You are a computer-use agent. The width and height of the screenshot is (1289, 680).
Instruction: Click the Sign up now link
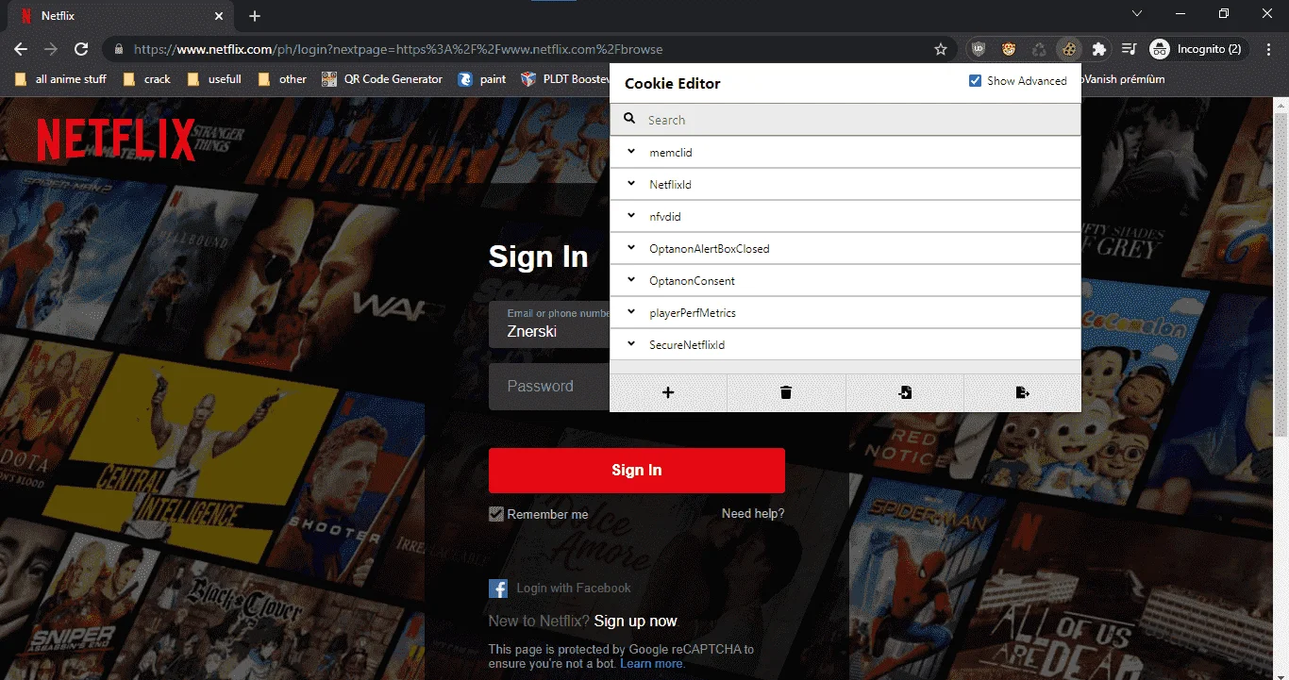pyautogui.click(x=636, y=621)
